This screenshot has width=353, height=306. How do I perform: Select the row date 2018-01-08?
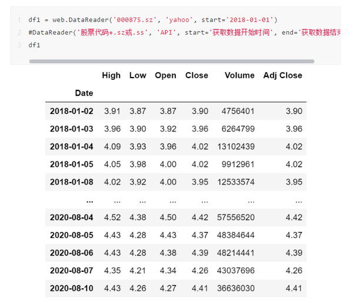point(72,182)
